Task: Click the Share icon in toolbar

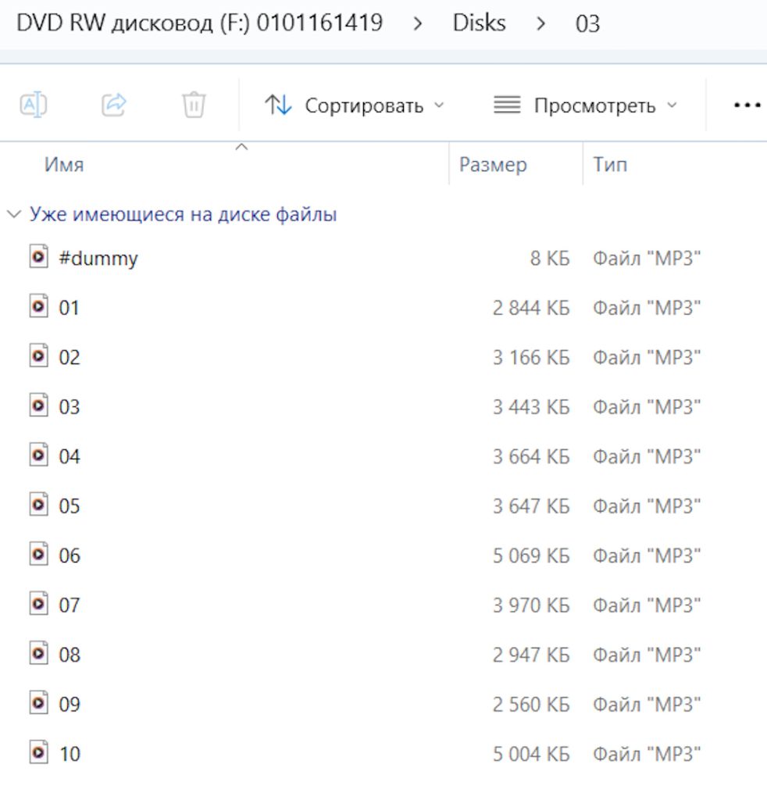Action: point(114,105)
